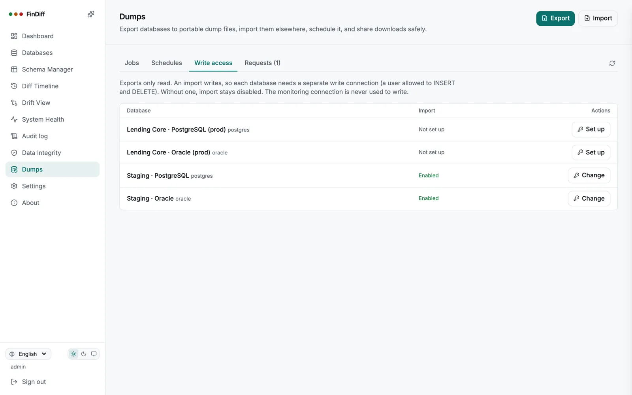Change Staging PostgreSQL write connection
Image resolution: width=632 pixels, height=395 pixels.
tap(589, 175)
